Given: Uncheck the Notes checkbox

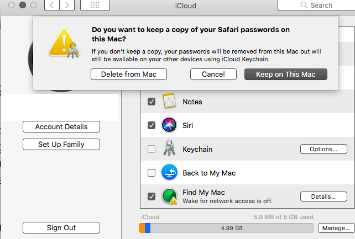Looking at the screenshot, I should coord(152,102).
